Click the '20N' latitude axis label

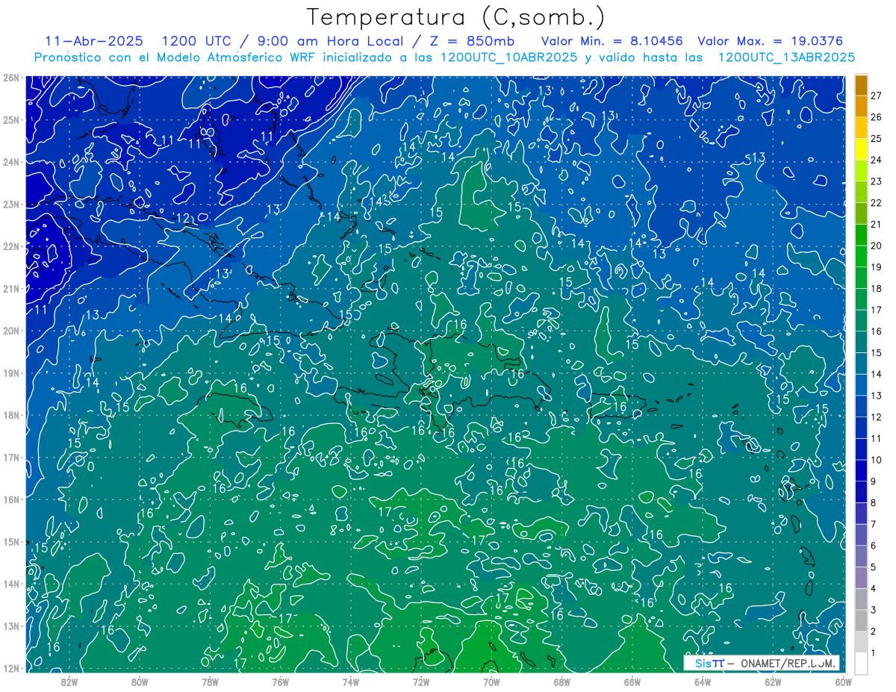coord(10,331)
